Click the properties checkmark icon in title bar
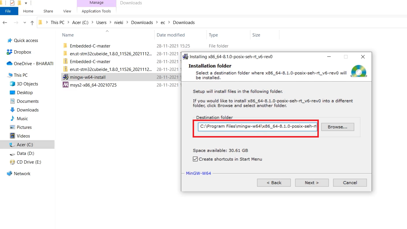 pos(12,3)
